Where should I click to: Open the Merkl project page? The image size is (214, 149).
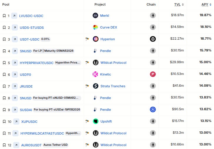(105, 16)
